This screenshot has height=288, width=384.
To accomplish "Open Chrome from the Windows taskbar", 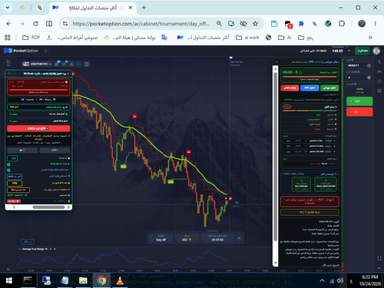I will pyautogui.click(x=101, y=280).
